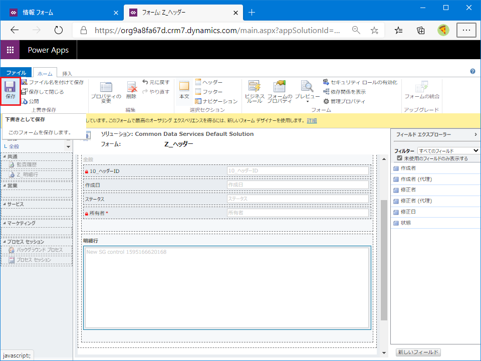Screen dimensions: 481x361
Task: Select the 修正日 field in explorer
Action: coord(435,212)
